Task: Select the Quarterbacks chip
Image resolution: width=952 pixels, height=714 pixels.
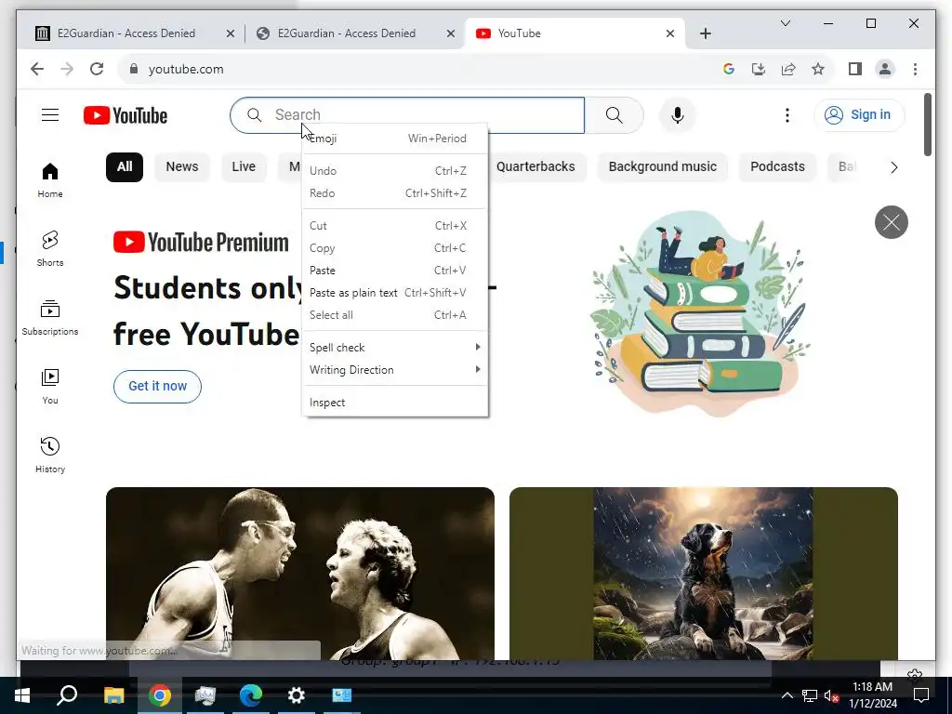Action: 535,167
